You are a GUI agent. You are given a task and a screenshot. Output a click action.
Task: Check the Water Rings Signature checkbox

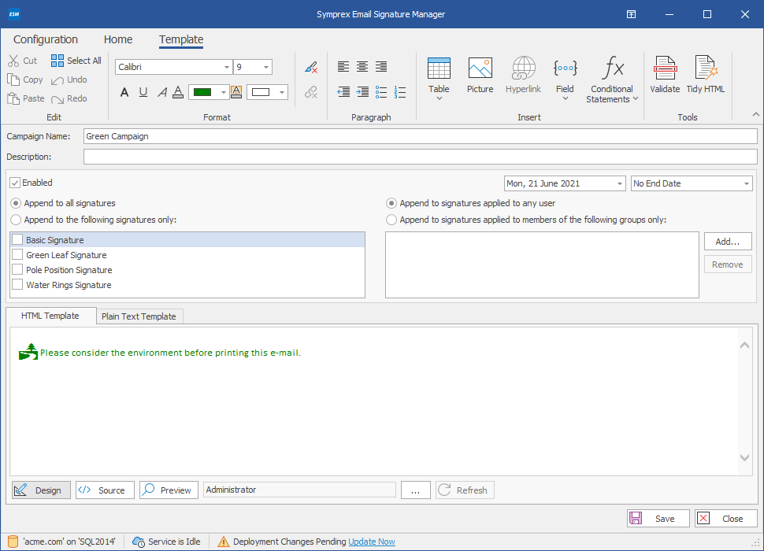[x=17, y=285]
